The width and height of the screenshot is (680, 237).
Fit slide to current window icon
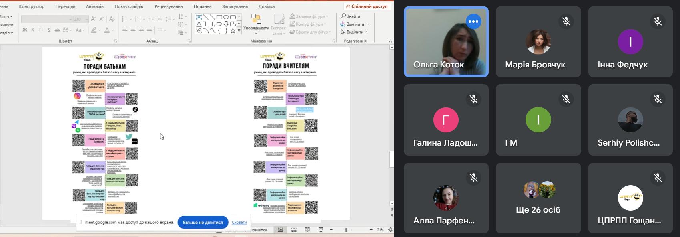(x=391, y=230)
